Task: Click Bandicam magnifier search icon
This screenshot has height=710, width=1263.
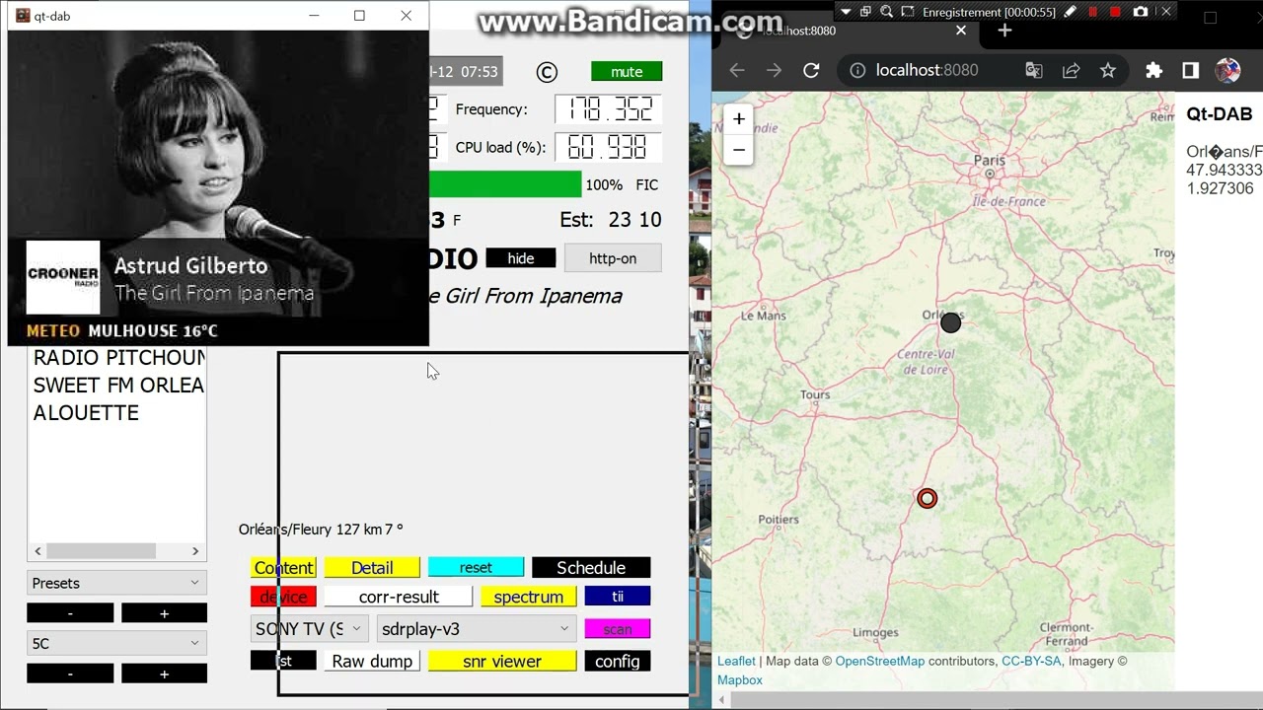Action: coord(886,12)
